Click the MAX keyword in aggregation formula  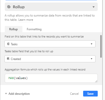coord(11,78)
